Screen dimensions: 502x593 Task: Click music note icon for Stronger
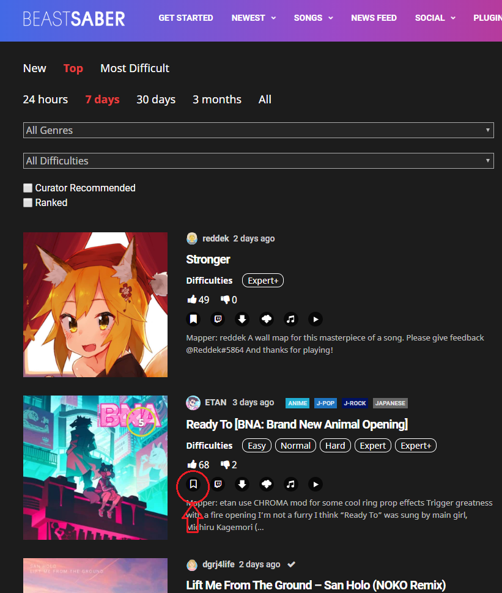(291, 319)
